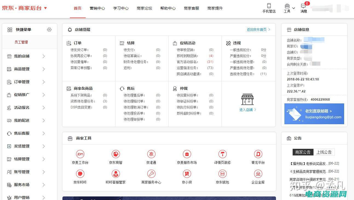Screen dimensions: 354x200
Task: Click the 店铺提醒 bell icon
Action: [x=70, y=30]
